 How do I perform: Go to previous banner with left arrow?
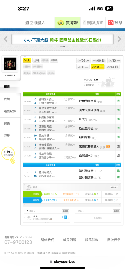point(5,39)
